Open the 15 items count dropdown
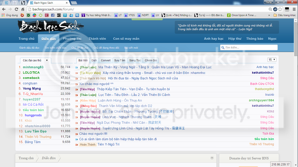 pos(272,60)
